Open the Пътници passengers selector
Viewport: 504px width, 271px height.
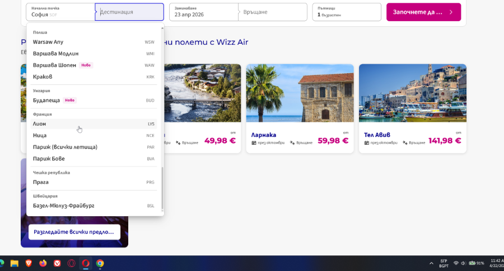347,12
